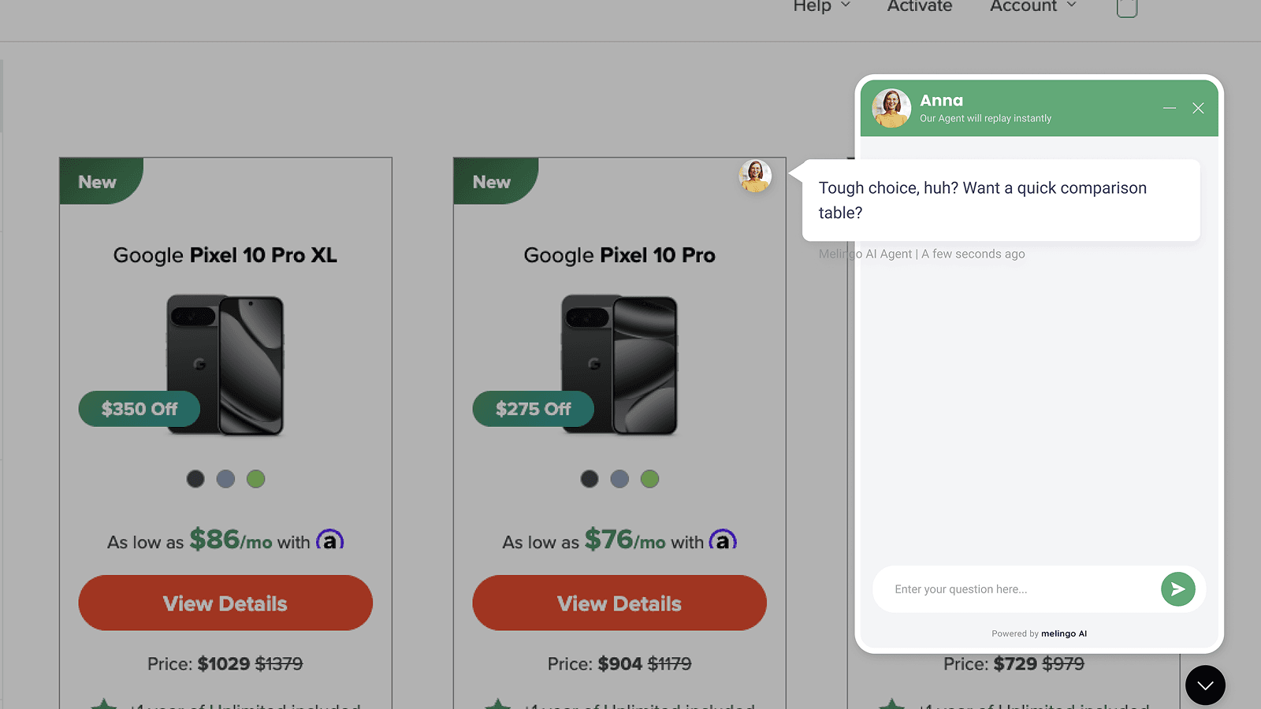Click 'As low as $76/mo' text
The image size is (1261, 709).
[584, 540]
